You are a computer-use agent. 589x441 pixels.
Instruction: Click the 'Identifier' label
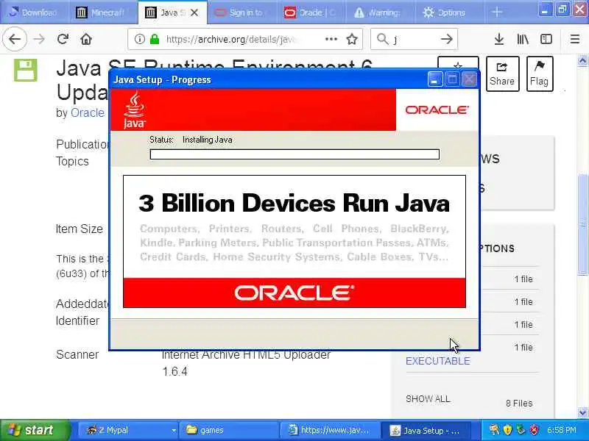(78, 320)
